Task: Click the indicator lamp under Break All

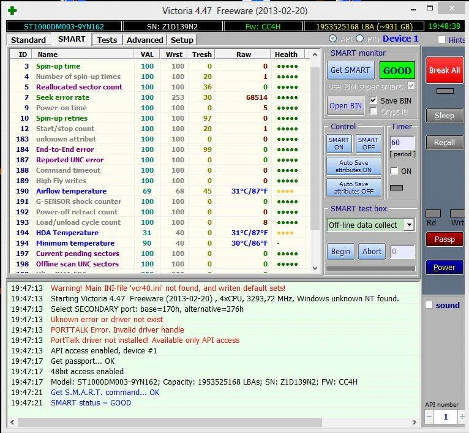Action: (445, 91)
